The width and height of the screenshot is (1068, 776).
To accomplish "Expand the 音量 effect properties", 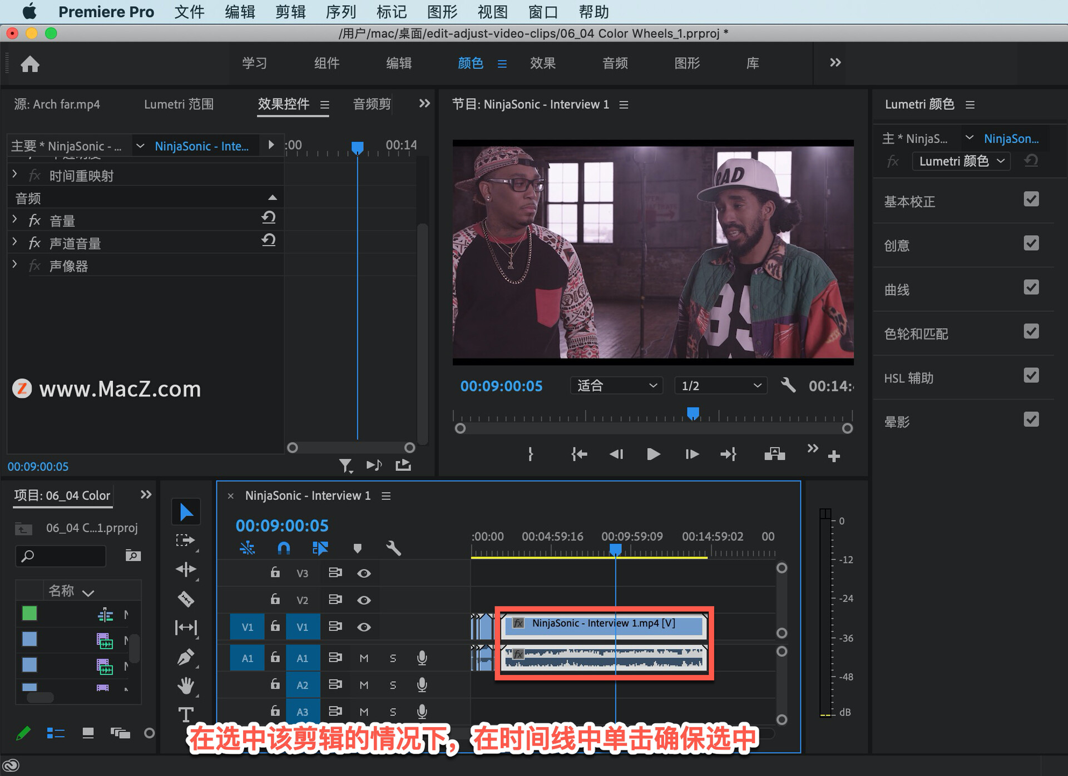I will tap(14, 220).
